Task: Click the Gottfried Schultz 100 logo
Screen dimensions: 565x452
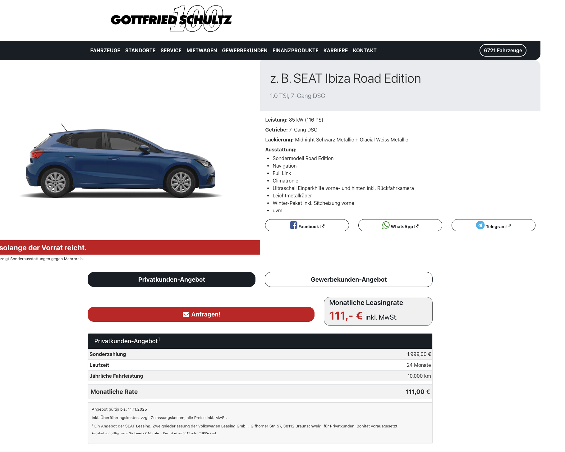Action: point(171,19)
